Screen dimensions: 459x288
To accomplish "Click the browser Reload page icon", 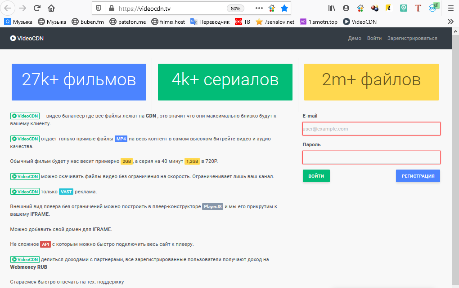I will coord(37,8).
